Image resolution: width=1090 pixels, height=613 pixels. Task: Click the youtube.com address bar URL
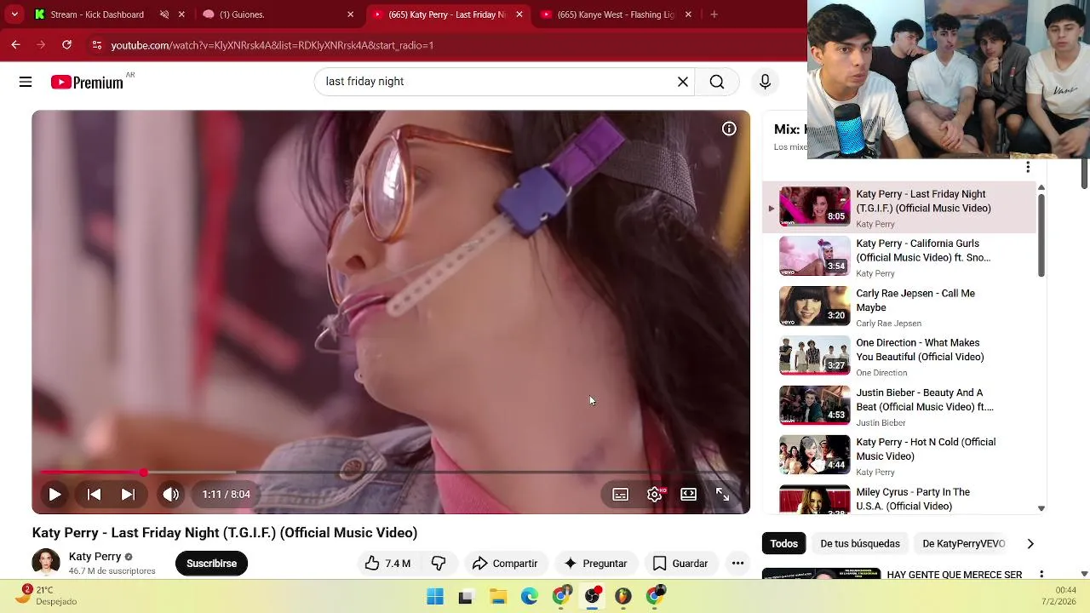coord(272,45)
